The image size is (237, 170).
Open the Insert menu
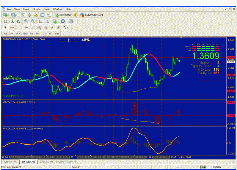point(26,9)
